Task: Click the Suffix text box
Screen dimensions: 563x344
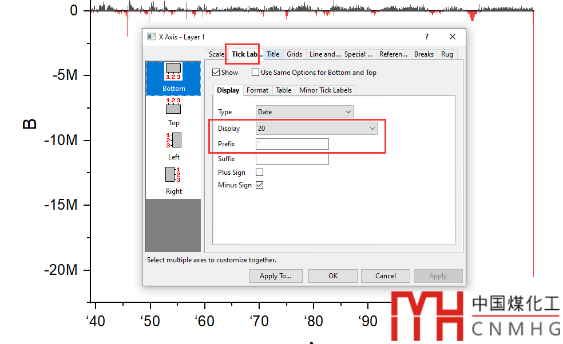Action: tap(292, 159)
